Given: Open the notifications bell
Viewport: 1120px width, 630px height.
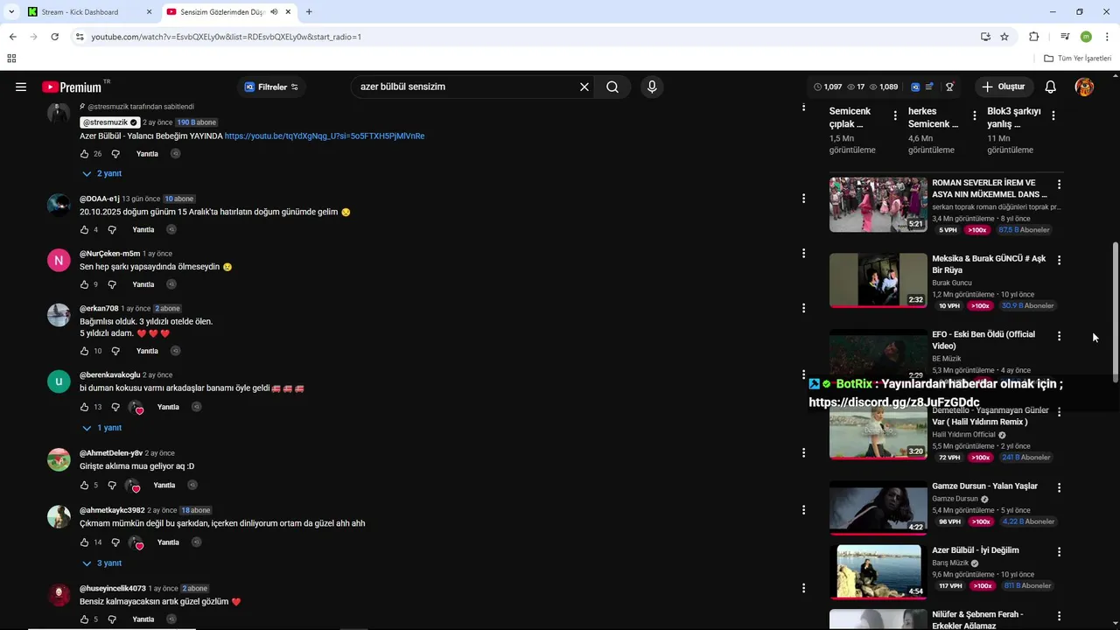Looking at the screenshot, I should [x=1051, y=87].
